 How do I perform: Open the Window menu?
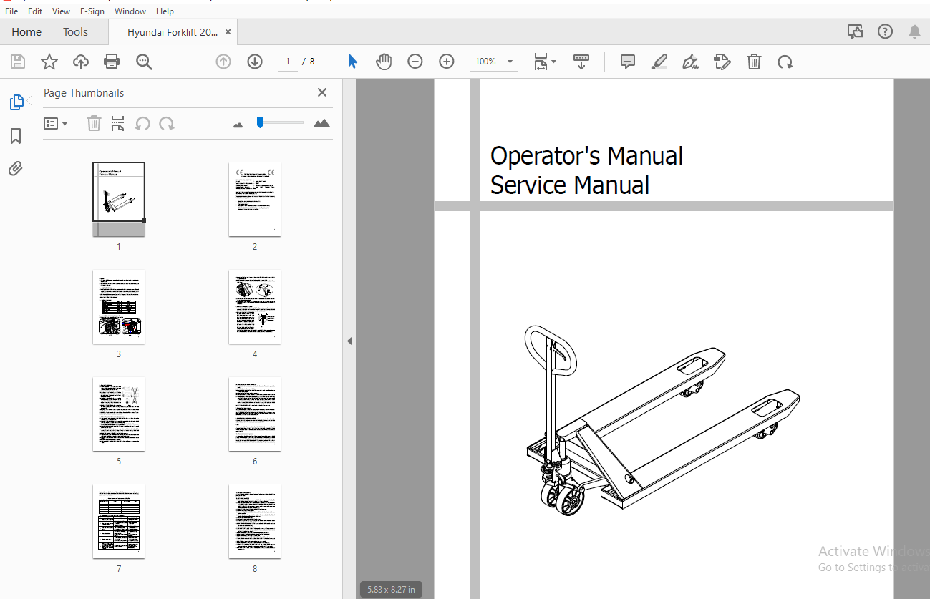[130, 11]
